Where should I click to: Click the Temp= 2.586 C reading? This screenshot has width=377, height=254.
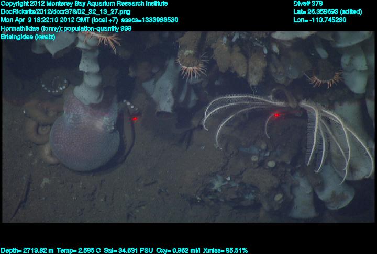[x=79, y=251]
